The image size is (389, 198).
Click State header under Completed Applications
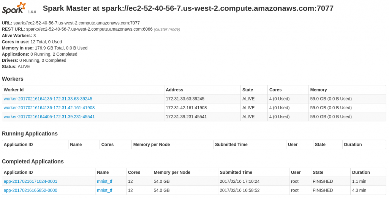[x=318, y=172]
